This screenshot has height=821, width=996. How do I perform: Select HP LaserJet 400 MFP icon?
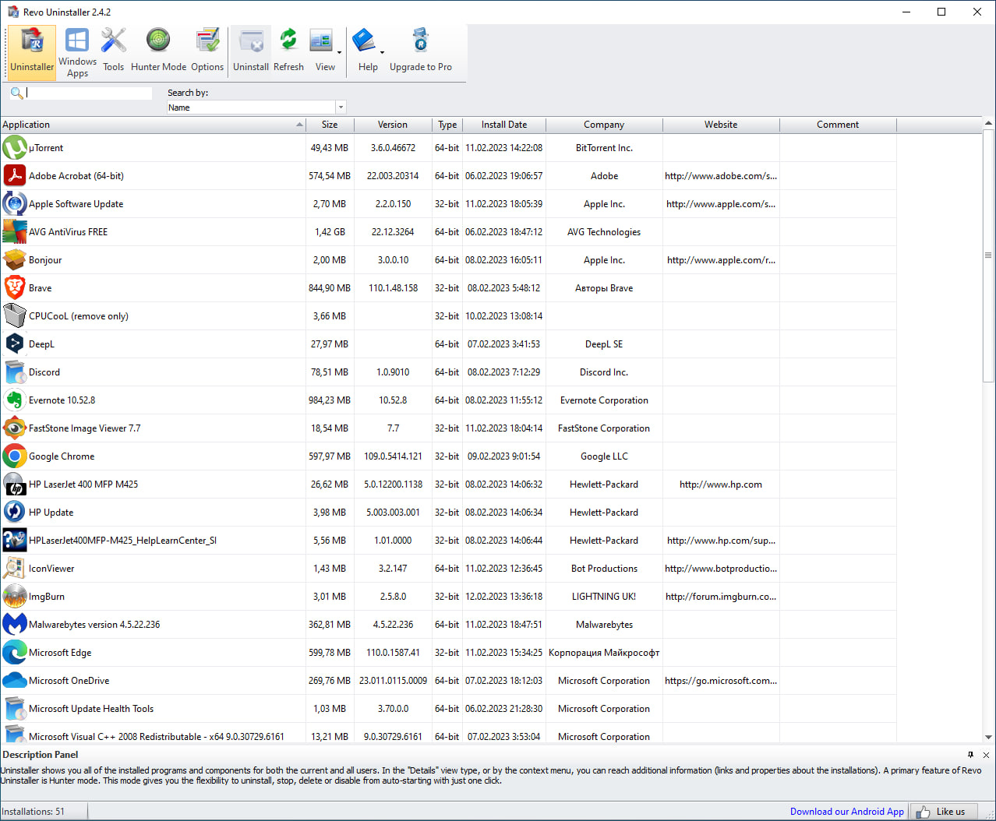[x=14, y=484]
